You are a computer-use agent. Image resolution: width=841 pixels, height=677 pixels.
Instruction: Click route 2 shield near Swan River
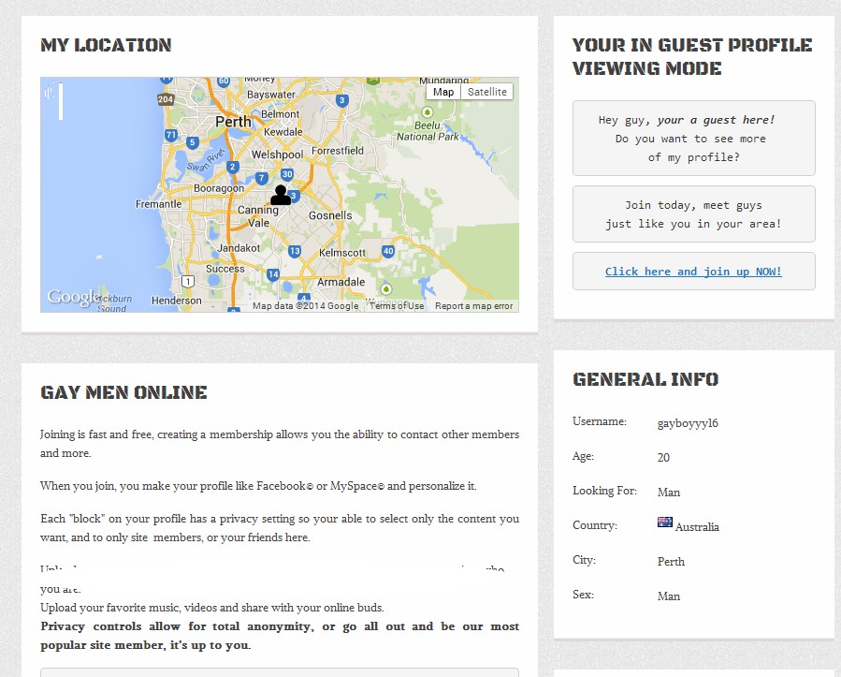pyautogui.click(x=232, y=167)
